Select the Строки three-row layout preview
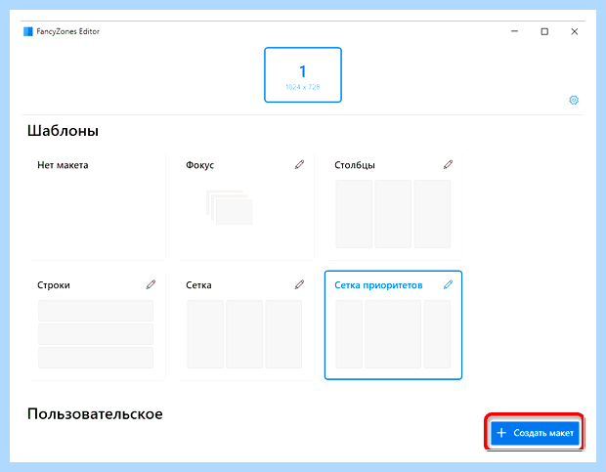 [96, 334]
